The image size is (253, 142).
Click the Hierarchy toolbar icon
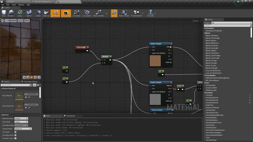[x=151, y=13]
